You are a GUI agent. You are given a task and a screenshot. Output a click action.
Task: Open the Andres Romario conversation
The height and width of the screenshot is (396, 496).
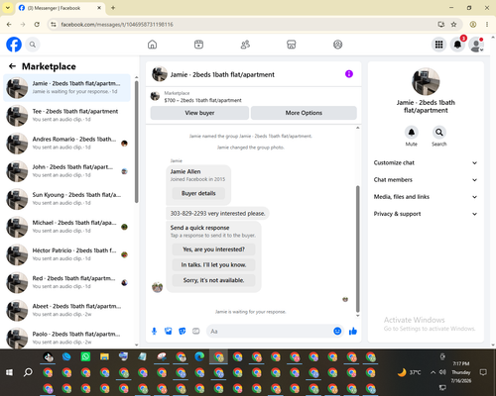point(67,144)
